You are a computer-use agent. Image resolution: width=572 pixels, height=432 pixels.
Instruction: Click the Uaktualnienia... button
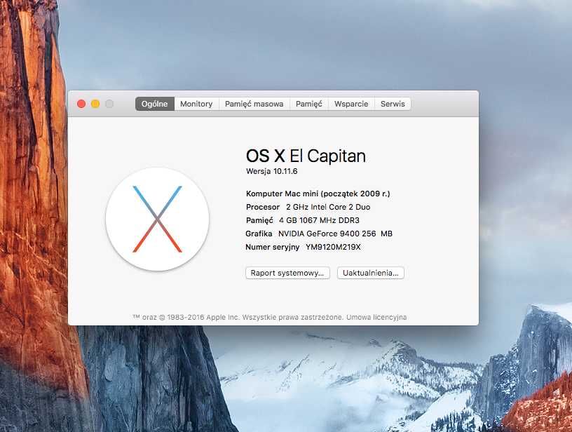371,273
